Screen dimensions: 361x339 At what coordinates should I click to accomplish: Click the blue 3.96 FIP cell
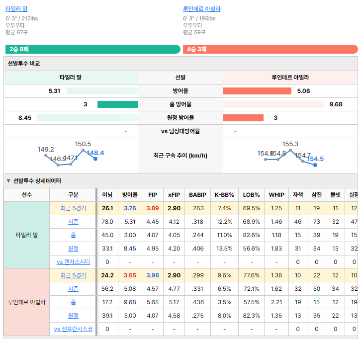[153, 275]
